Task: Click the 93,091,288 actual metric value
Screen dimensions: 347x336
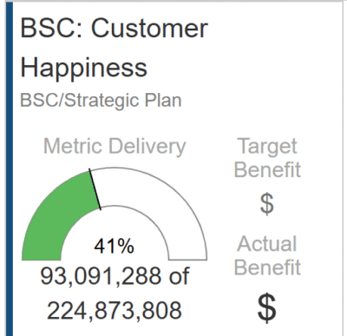Action: [101, 276]
